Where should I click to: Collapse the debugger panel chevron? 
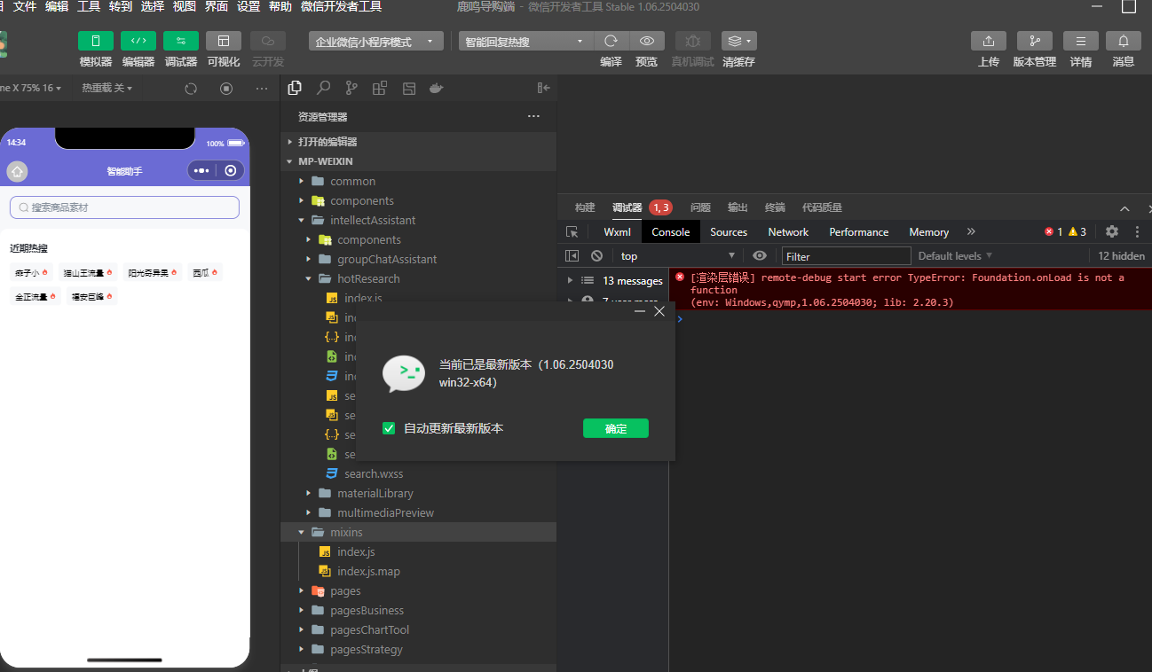tap(1124, 208)
